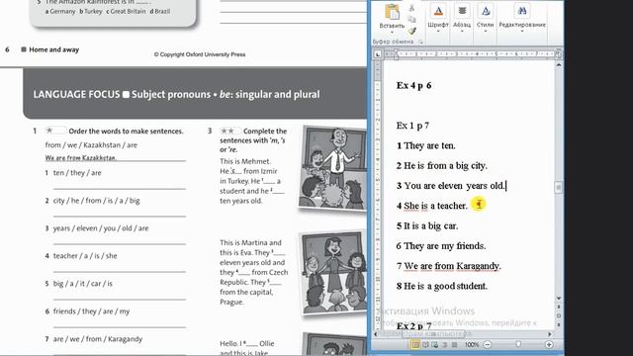
Task: Open the Буфер обмена dialog launcher
Action: [x=420, y=42]
